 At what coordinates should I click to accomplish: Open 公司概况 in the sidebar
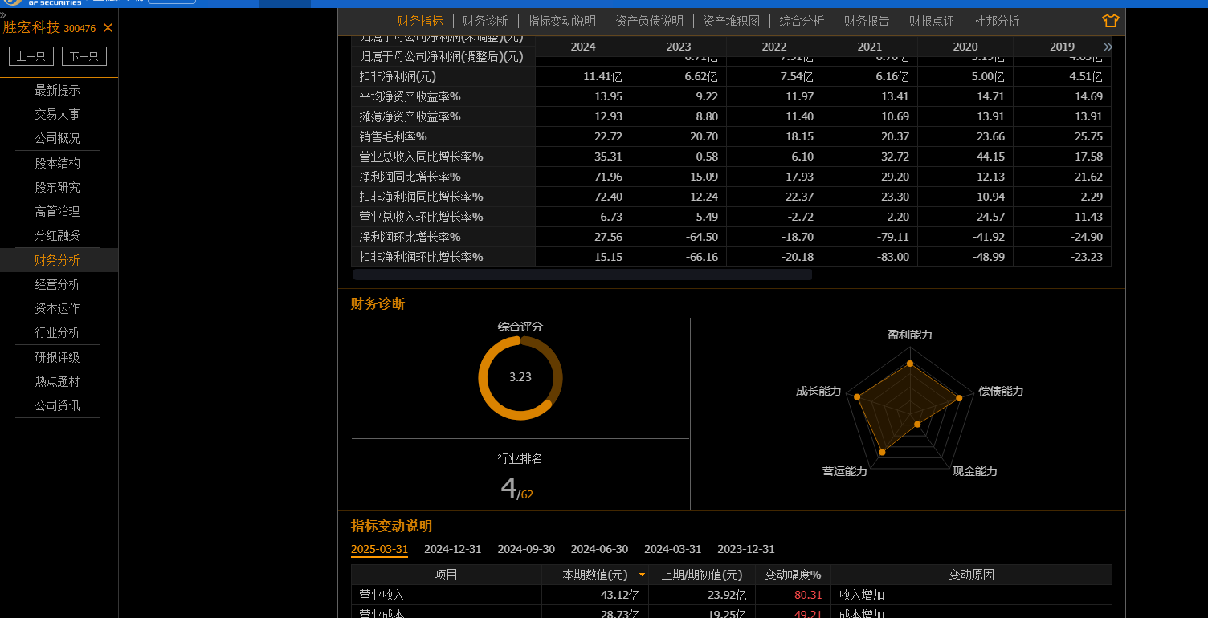pos(57,138)
